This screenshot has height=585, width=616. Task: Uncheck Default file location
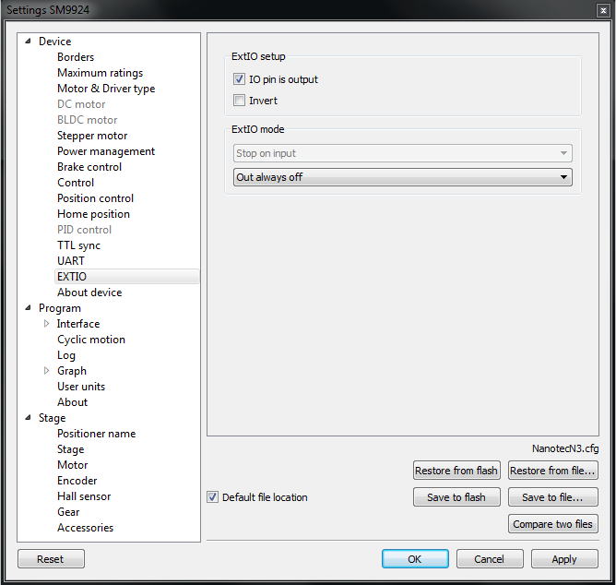(x=213, y=497)
